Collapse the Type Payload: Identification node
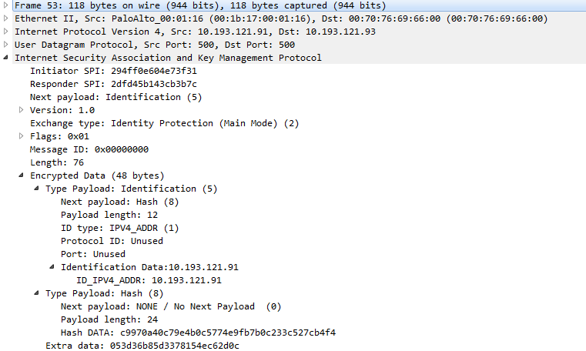586x351 pixels. click(37, 189)
